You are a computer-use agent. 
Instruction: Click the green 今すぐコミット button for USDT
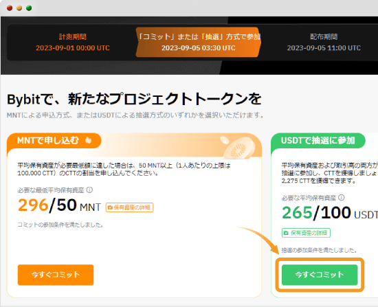[320, 275]
